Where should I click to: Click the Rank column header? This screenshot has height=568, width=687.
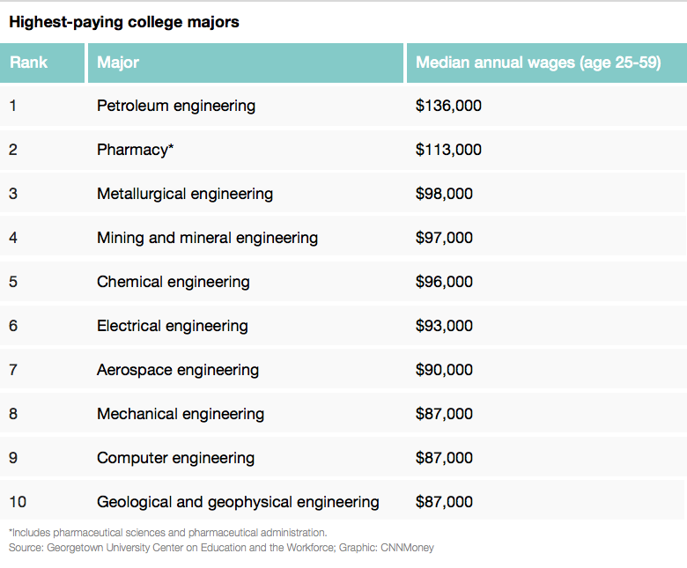click(29, 63)
